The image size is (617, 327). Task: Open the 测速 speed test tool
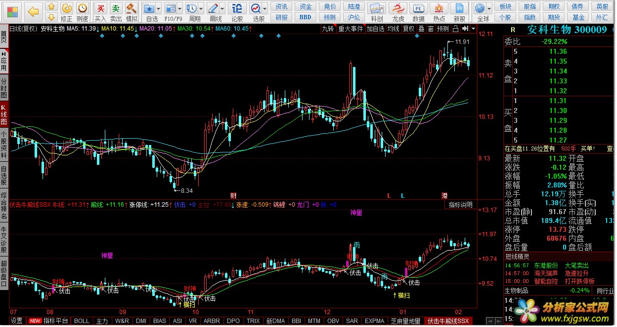[x=82, y=12]
